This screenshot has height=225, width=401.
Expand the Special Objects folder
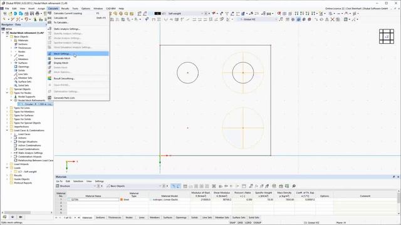tap(7, 89)
